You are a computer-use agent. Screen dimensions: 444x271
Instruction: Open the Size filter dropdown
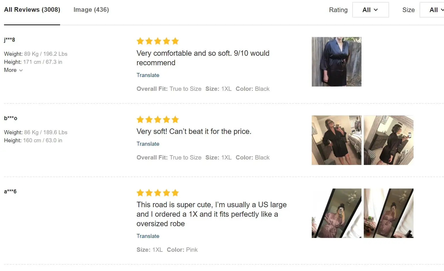coord(433,10)
